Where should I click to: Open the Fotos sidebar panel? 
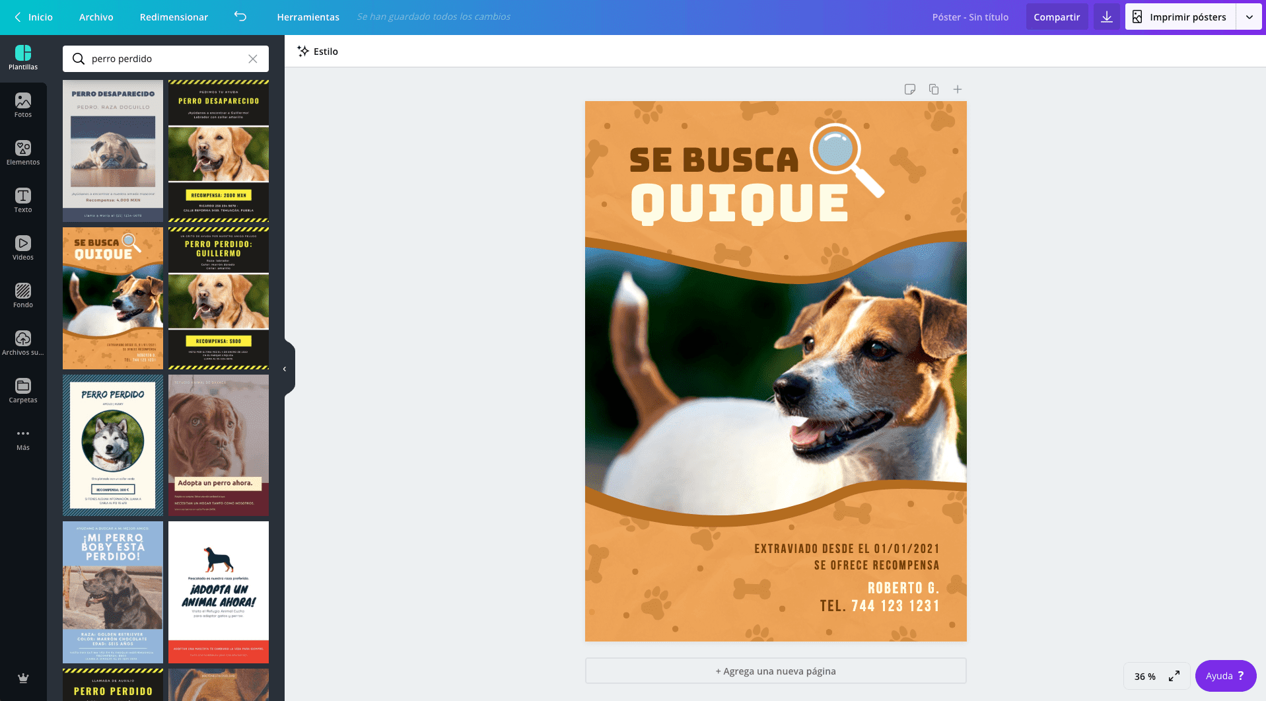tap(23, 106)
